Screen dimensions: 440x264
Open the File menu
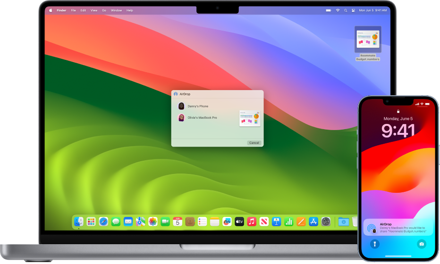click(73, 10)
